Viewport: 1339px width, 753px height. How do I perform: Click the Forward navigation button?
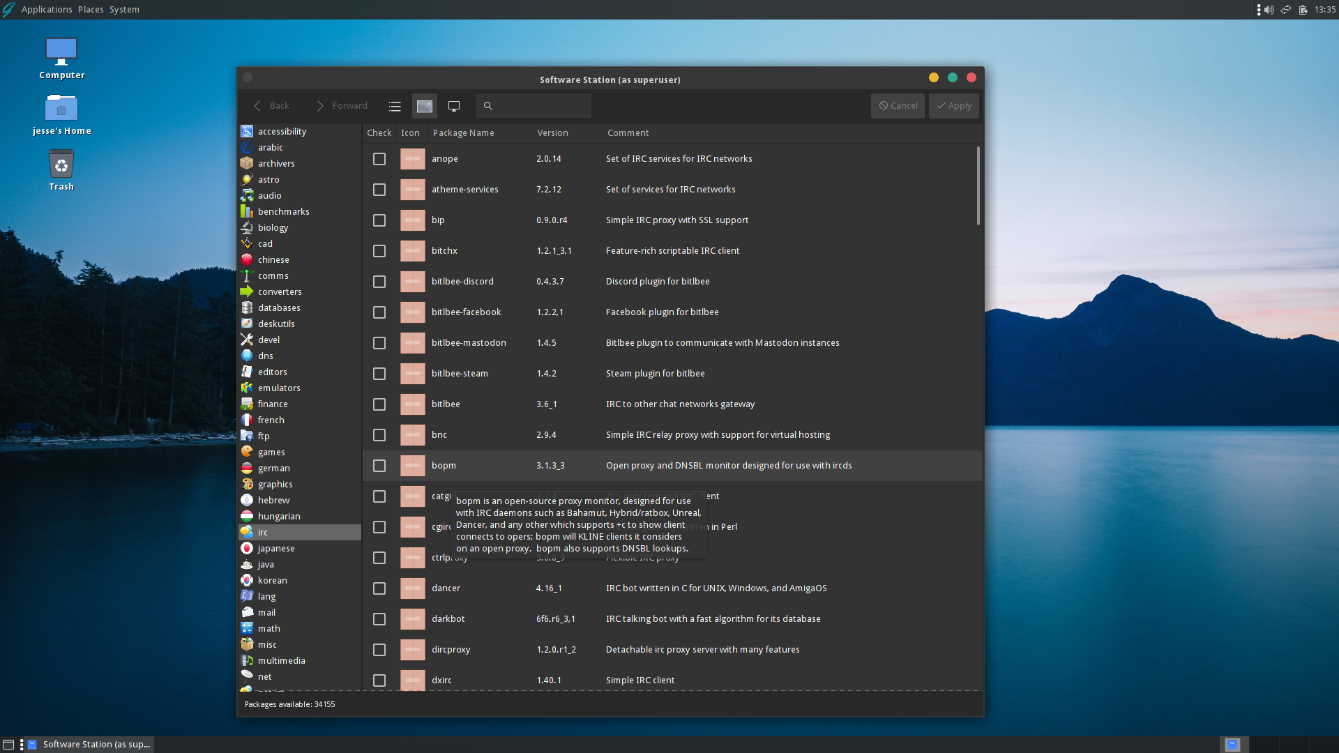tap(342, 106)
